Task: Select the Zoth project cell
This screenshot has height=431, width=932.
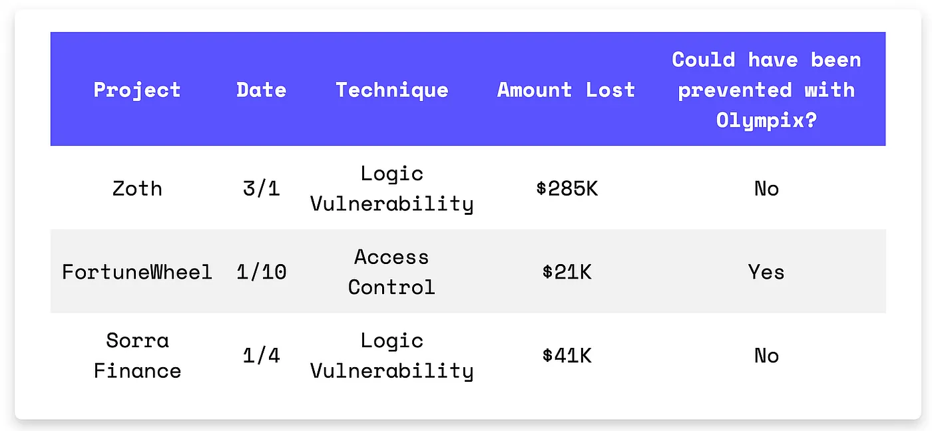Action: tap(137, 188)
